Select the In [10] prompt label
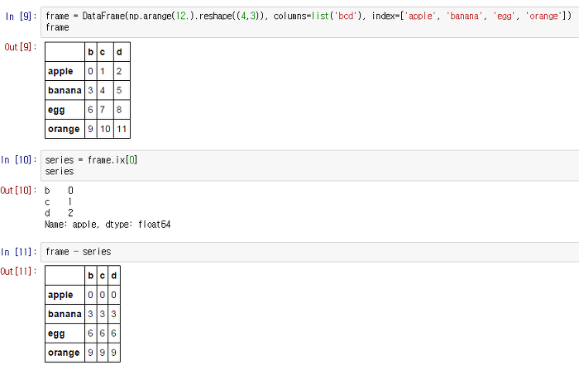 click(19, 160)
